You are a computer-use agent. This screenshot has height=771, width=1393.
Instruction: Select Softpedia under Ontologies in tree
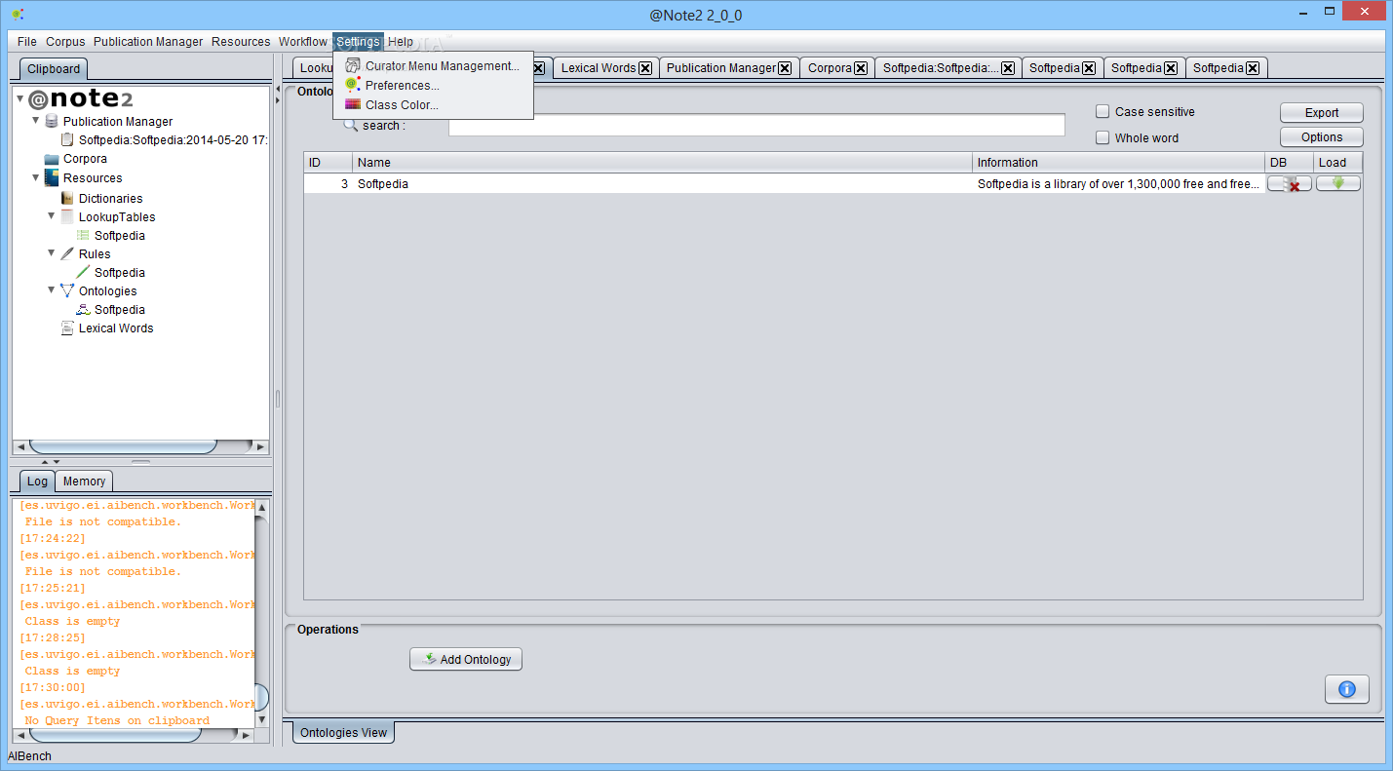119,310
